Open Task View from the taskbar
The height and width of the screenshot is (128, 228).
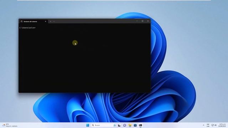[x=119, y=125]
